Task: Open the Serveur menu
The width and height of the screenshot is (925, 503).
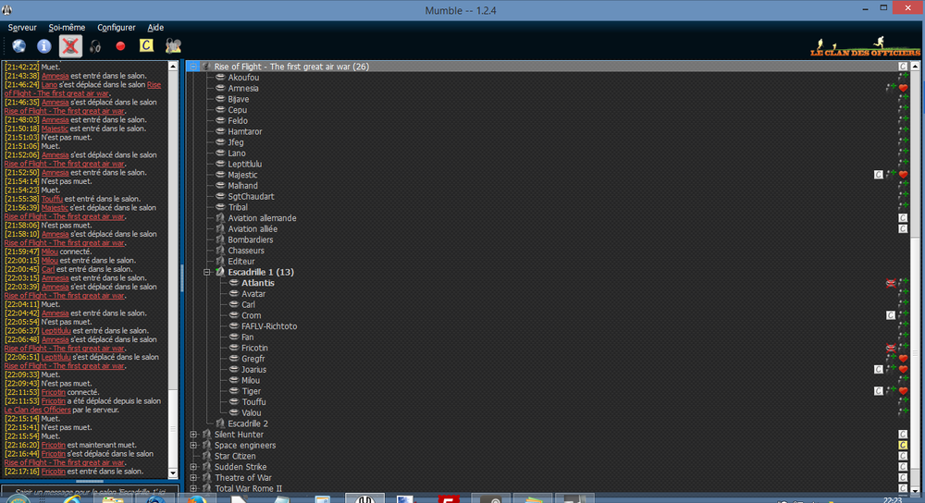Action: coord(22,28)
